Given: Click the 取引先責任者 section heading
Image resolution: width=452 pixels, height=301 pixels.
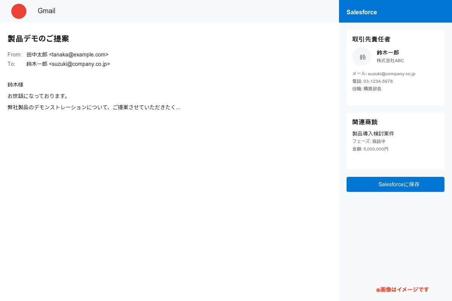Looking at the screenshot, I should [371, 39].
